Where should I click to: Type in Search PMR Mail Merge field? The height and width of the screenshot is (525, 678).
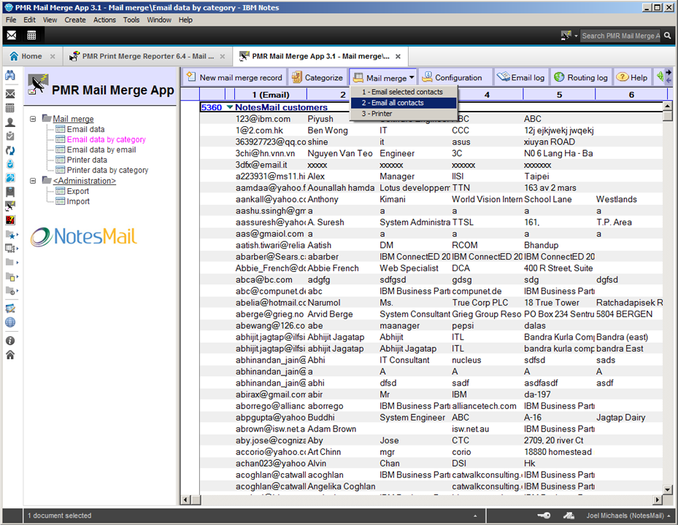coord(620,35)
